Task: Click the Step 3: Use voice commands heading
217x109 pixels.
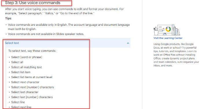Action: point(33,3)
